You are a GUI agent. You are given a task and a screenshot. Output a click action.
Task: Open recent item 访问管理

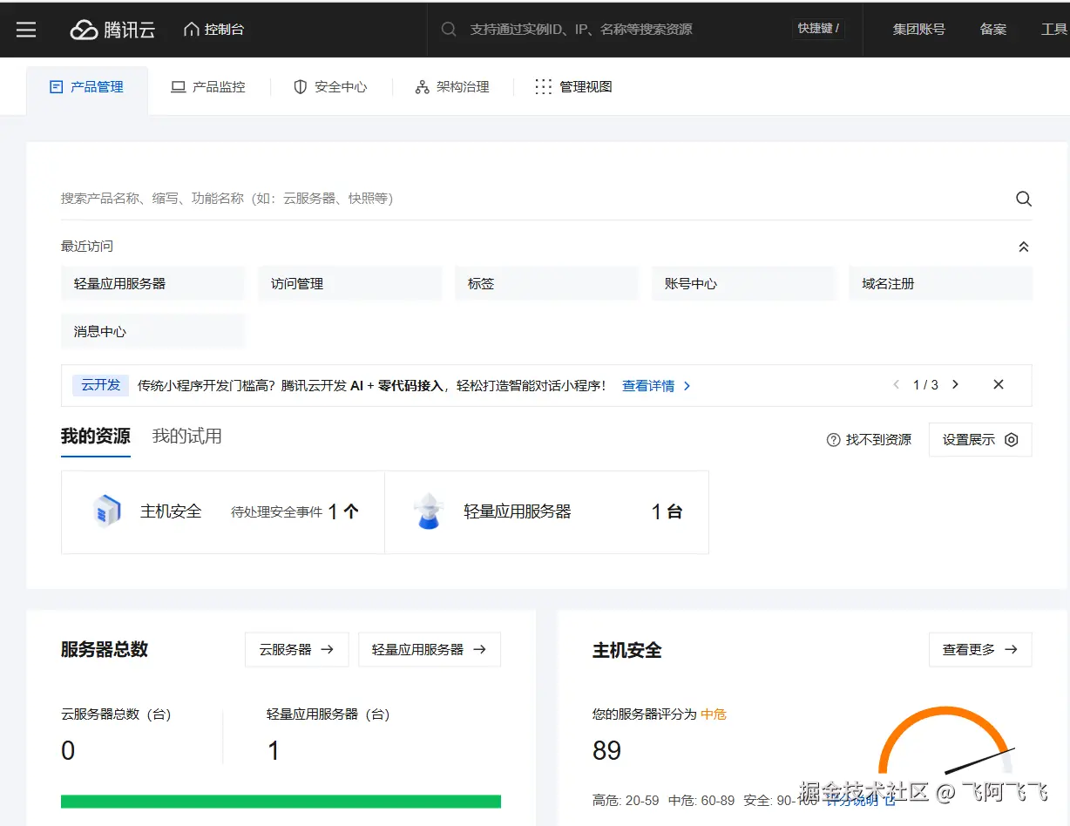coord(350,284)
